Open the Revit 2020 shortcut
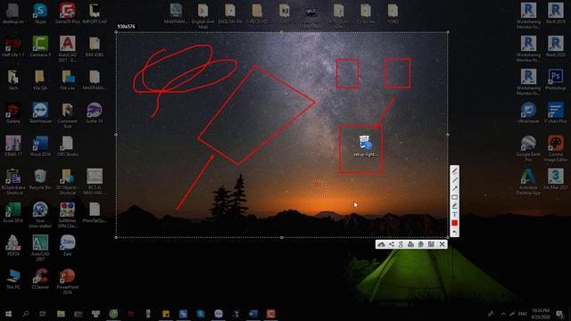This screenshot has width=571, height=321. (x=555, y=46)
